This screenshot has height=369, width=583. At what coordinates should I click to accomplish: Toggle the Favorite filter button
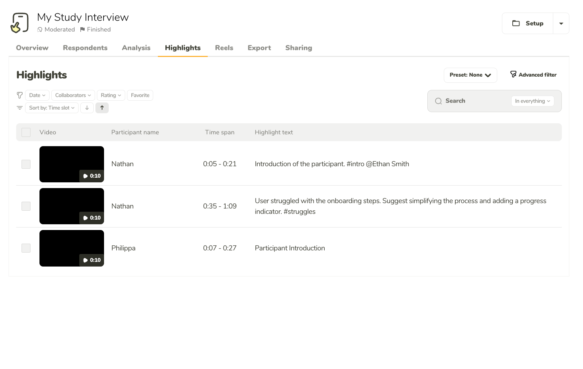[x=140, y=95]
